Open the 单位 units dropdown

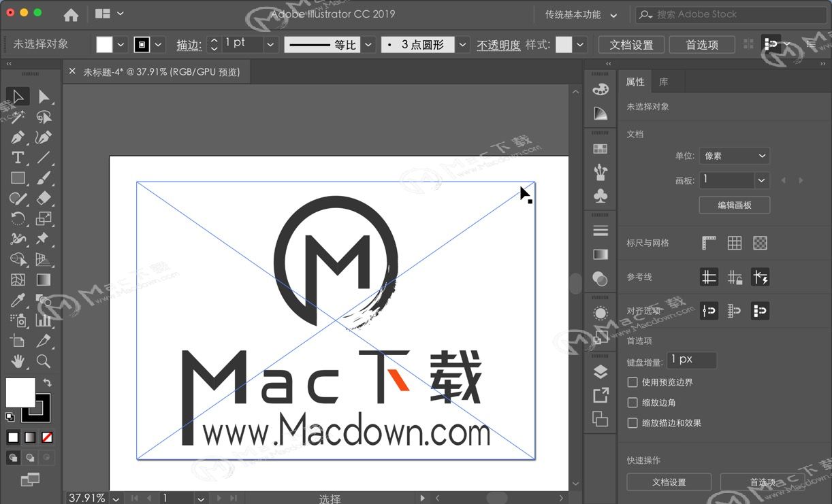click(735, 156)
